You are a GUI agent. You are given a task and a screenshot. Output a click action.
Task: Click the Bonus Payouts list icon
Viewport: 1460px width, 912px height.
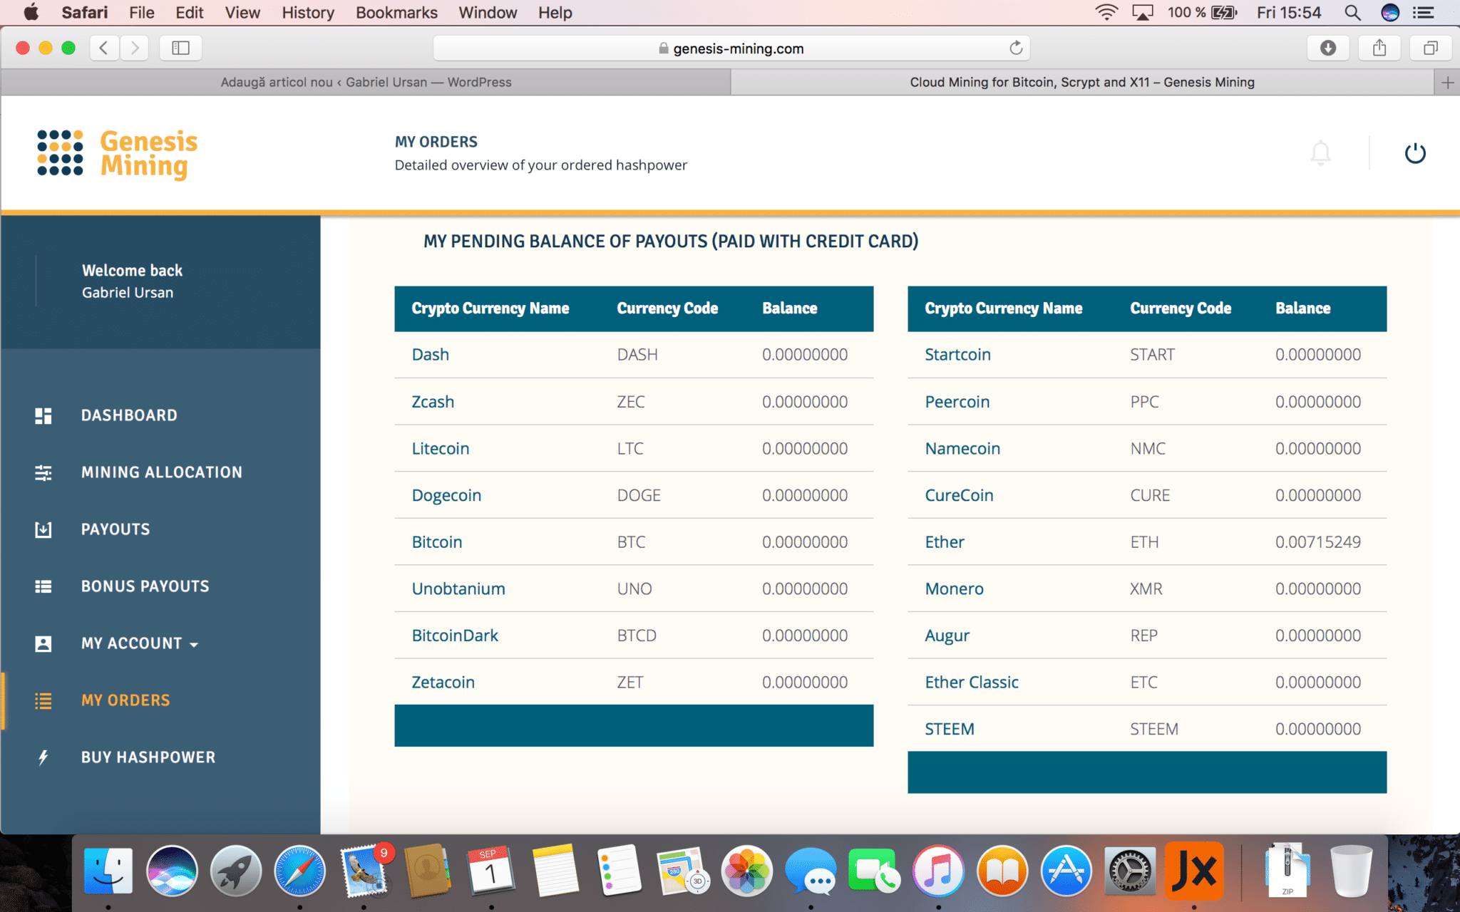click(x=43, y=586)
